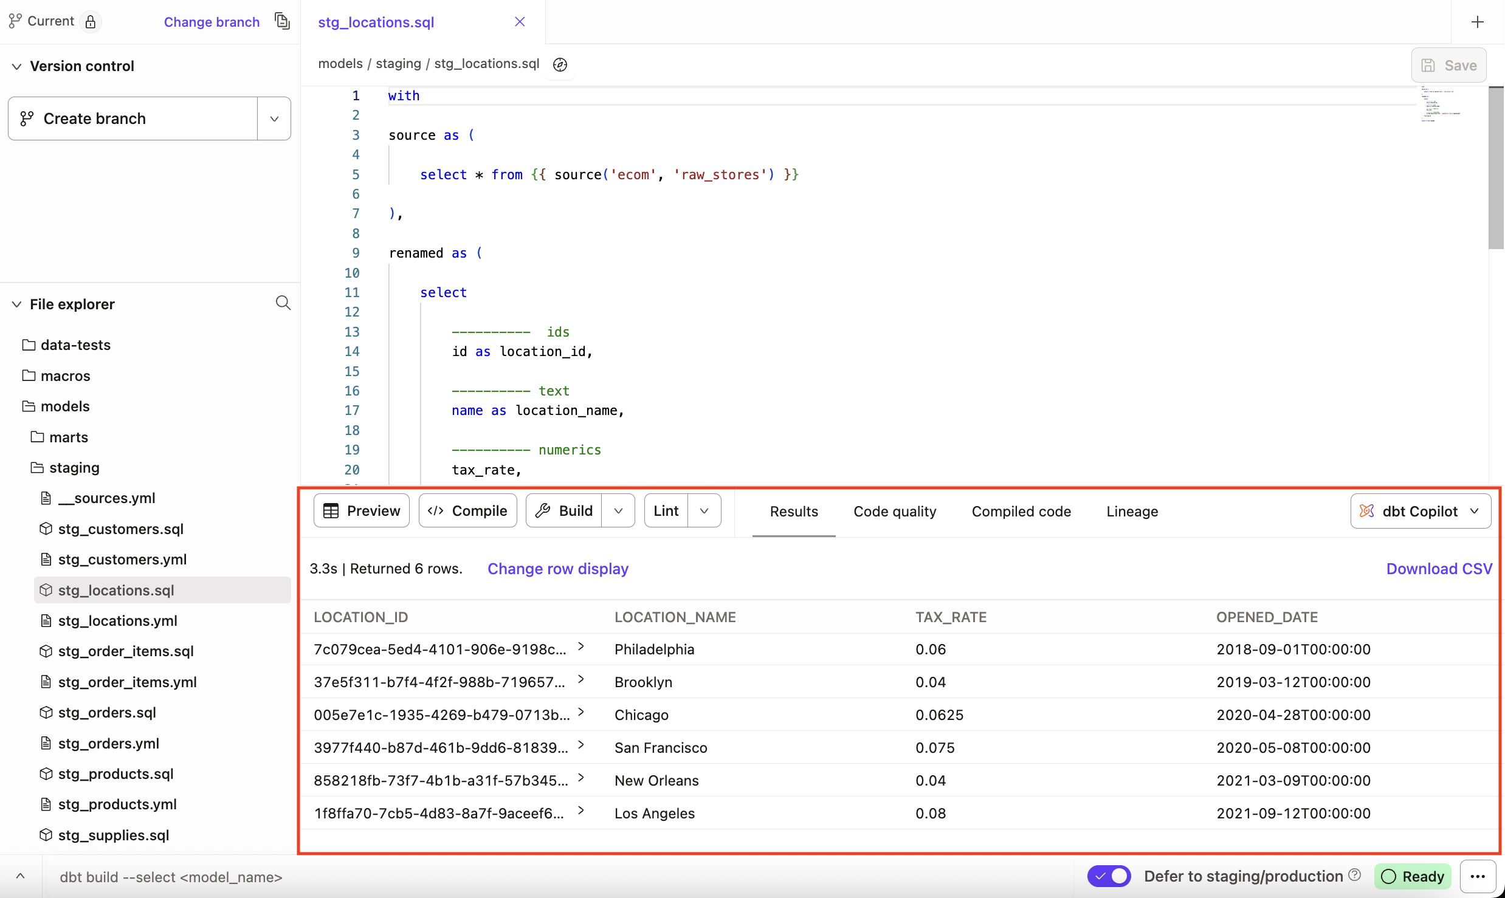Click the lock icon beside Current

pyautogui.click(x=91, y=21)
